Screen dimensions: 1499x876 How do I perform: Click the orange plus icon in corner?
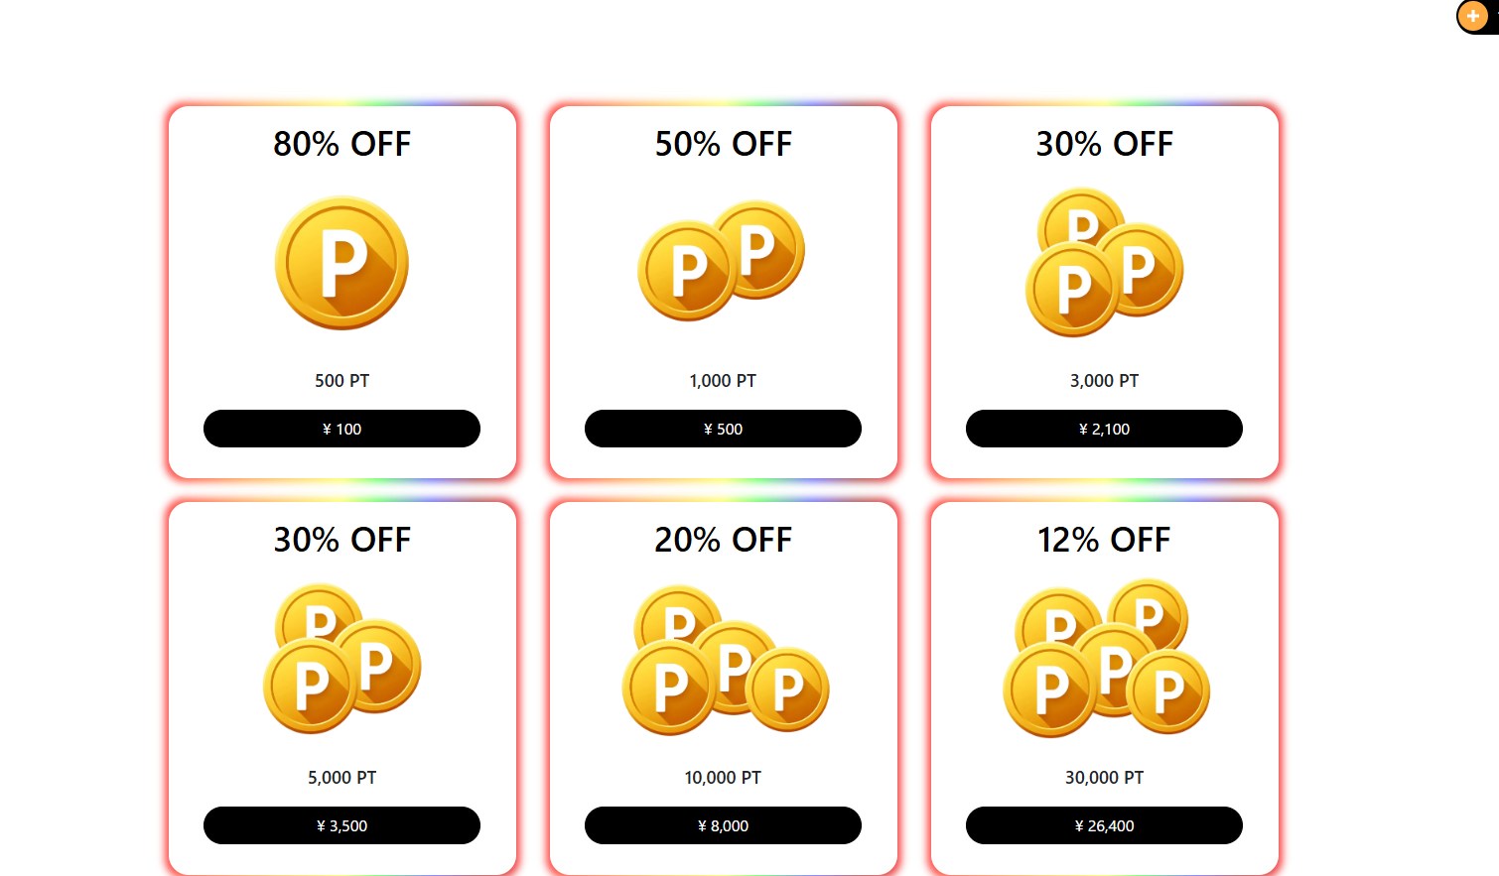[x=1472, y=17]
